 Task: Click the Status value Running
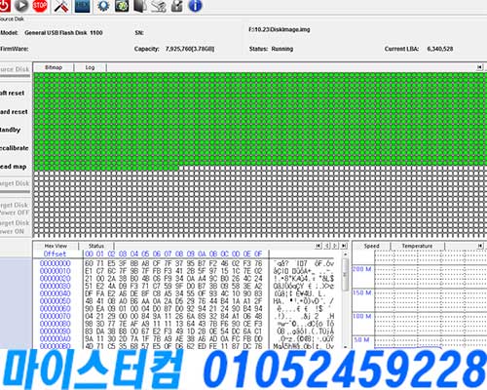[282, 49]
